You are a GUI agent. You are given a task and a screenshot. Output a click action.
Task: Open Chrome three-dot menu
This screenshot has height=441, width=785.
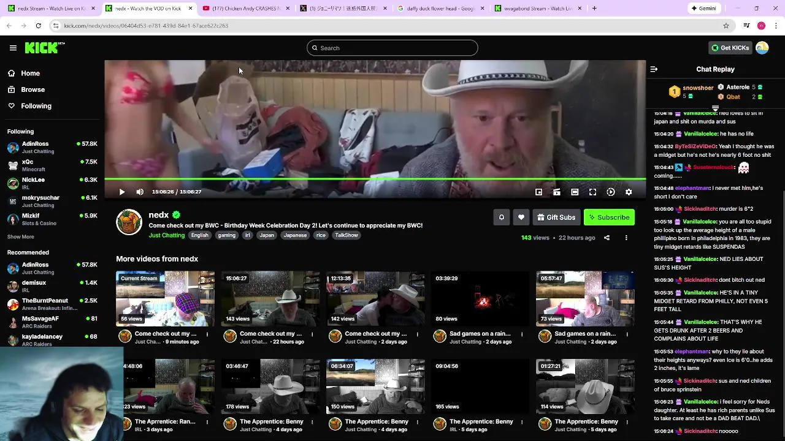pos(776,26)
